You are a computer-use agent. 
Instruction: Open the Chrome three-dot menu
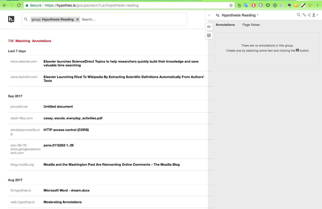[x=318, y=5]
